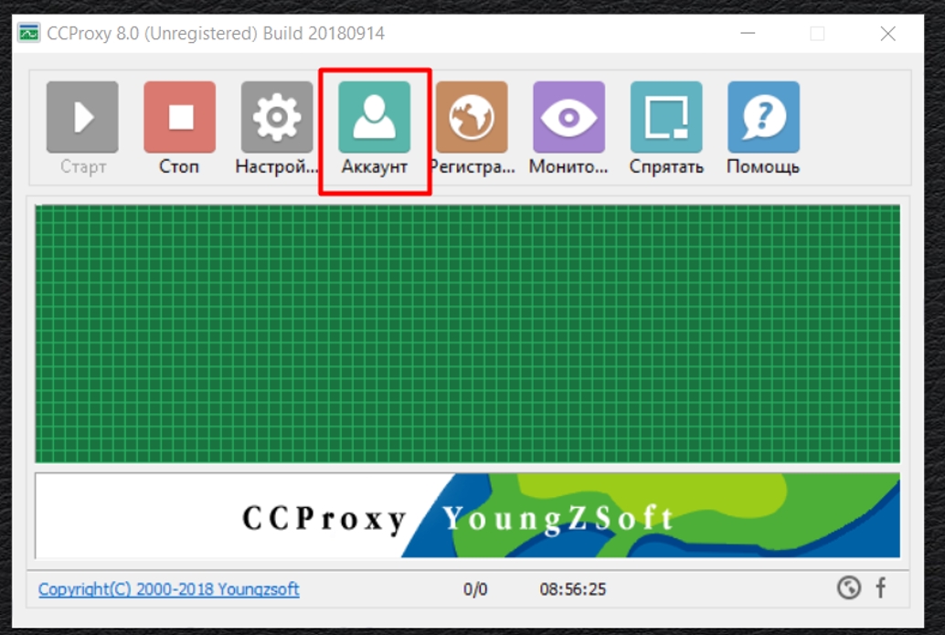The width and height of the screenshot is (945, 635).
Task: Click the green traffic monitor graph
Action: pos(468,333)
